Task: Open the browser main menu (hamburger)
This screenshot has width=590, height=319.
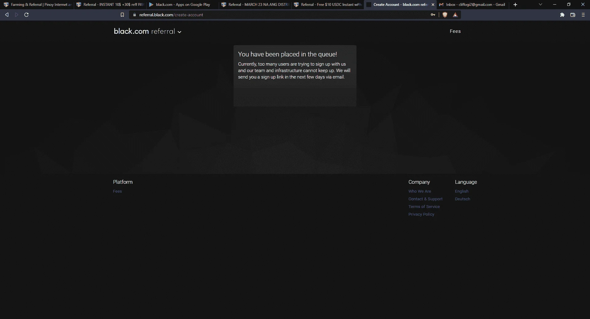Action: point(583,15)
